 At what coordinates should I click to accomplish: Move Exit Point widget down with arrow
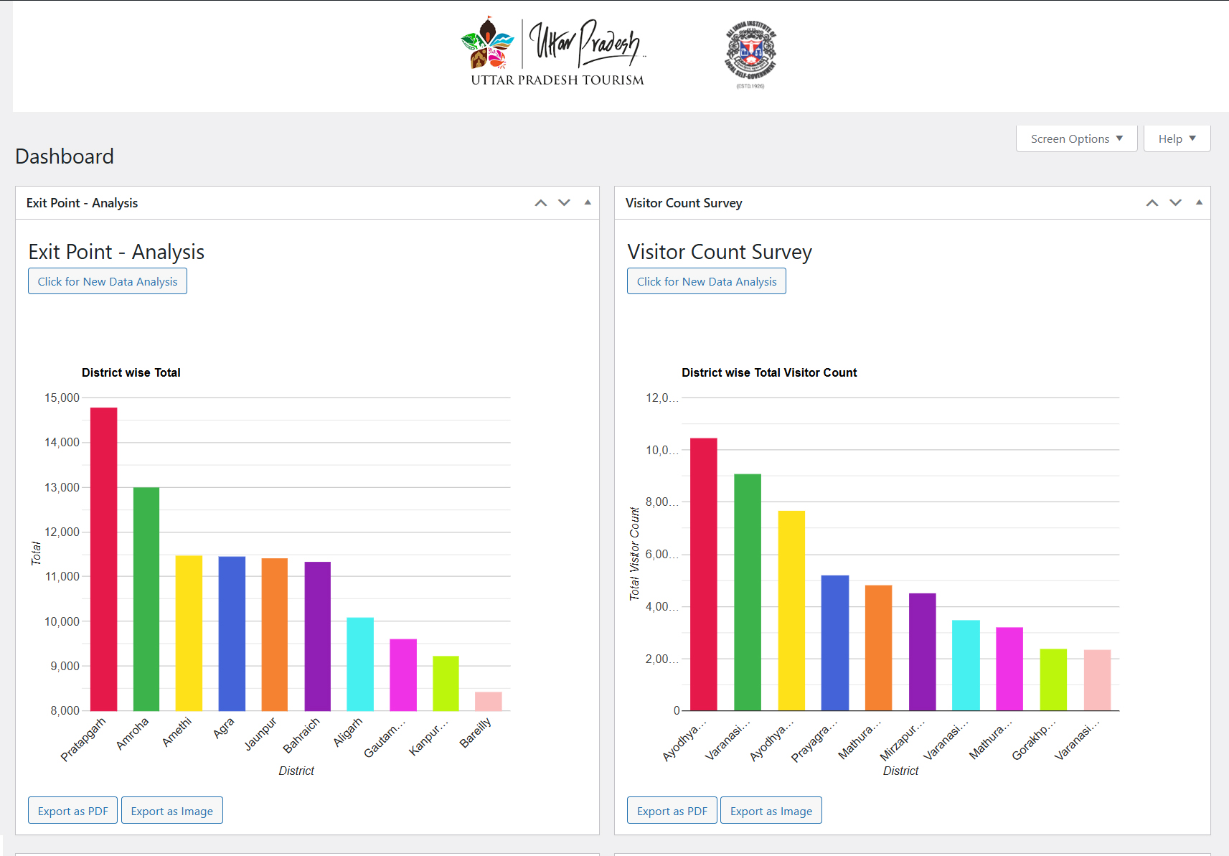tap(565, 203)
